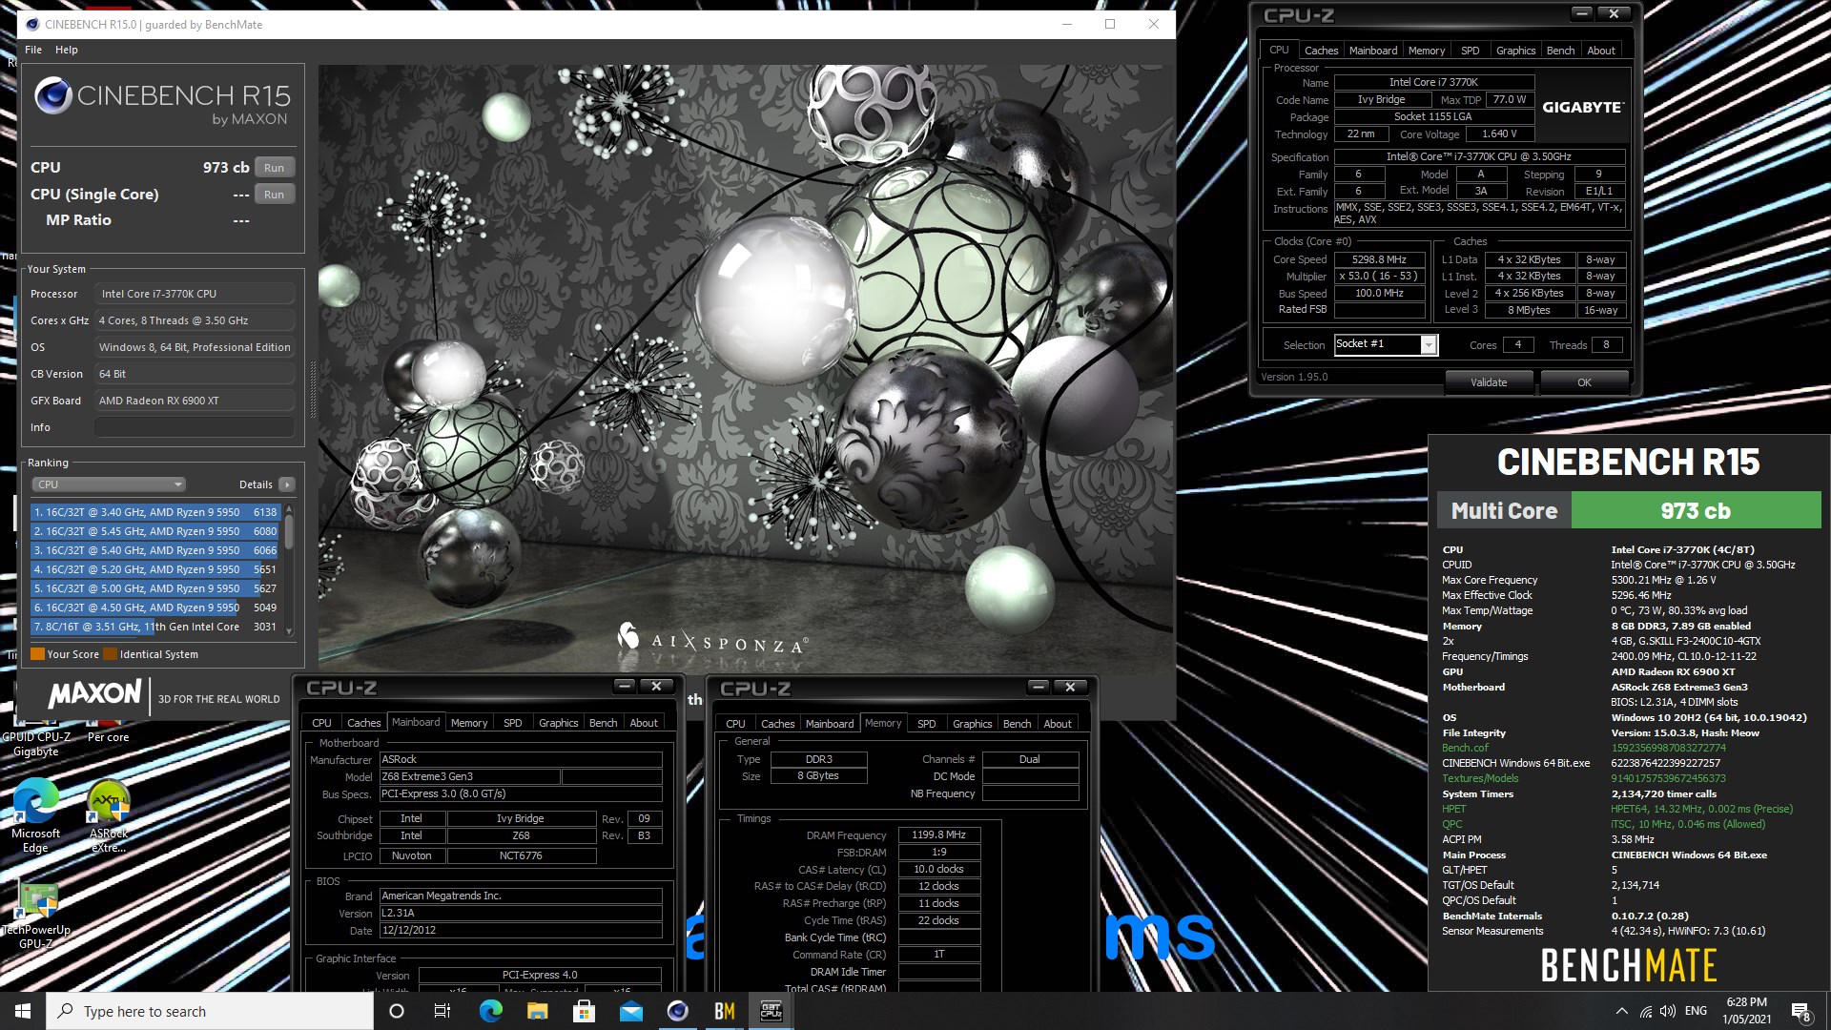Image resolution: width=1831 pixels, height=1030 pixels.
Task: Select ranking entry with score 6080
Action: (x=155, y=531)
